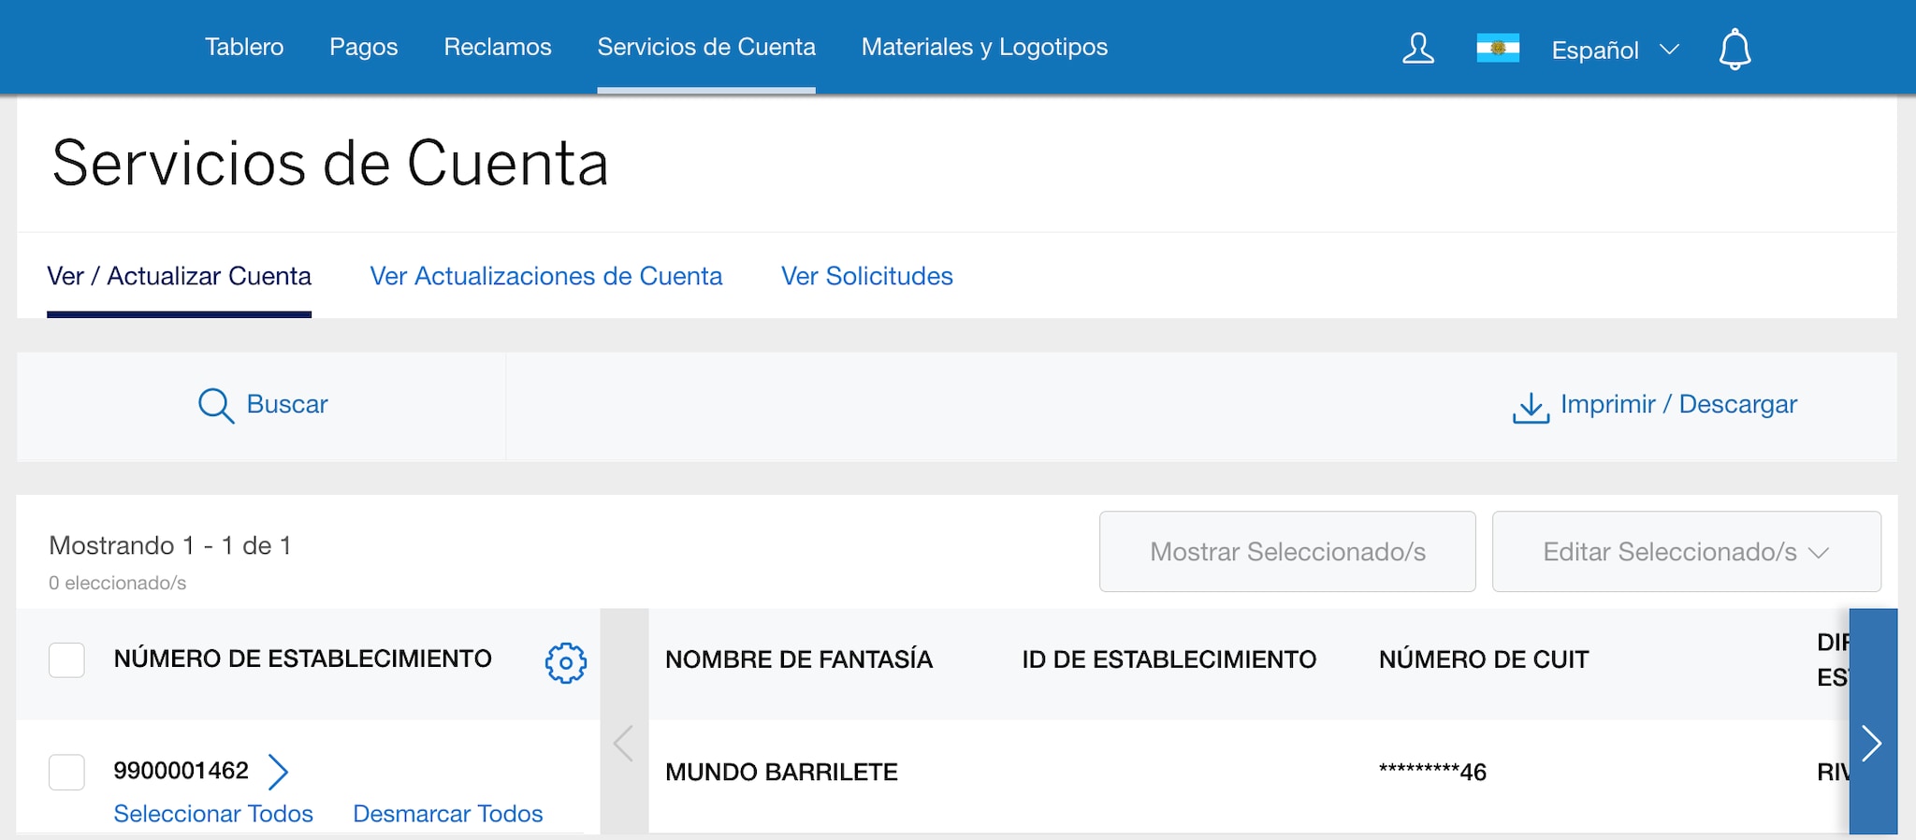The height and width of the screenshot is (840, 1916).
Task: Click the Buscar magnifying glass icon
Action: click(215, 406)
